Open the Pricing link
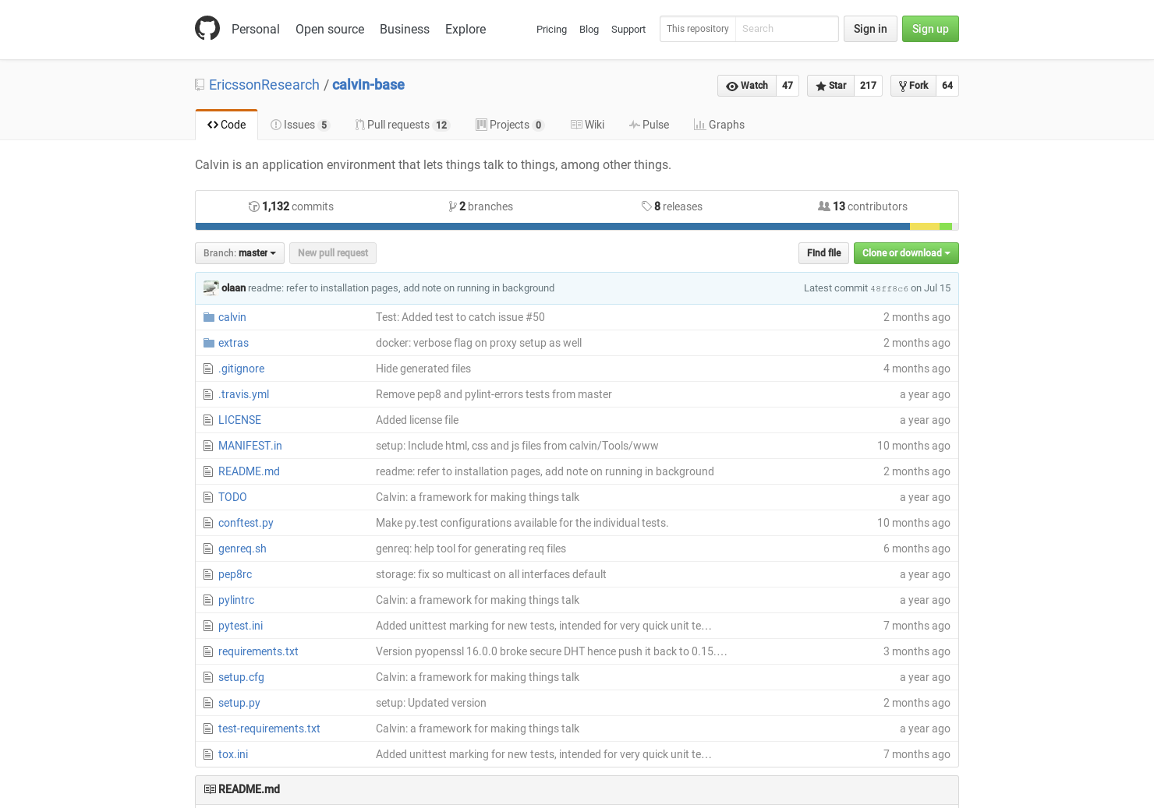The height and width of the screenshot is (808, 1154). 551,30
